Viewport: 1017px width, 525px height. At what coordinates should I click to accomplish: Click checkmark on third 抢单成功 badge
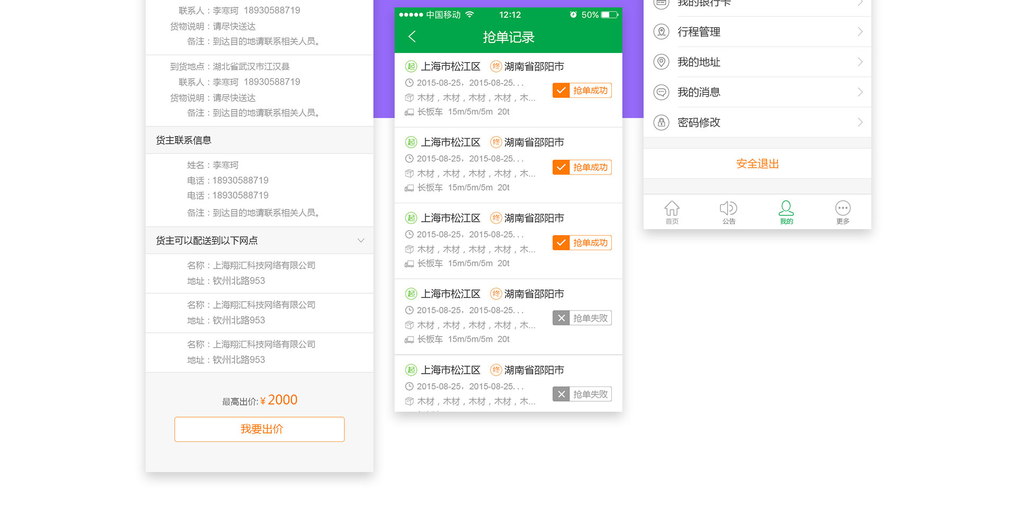561,243
